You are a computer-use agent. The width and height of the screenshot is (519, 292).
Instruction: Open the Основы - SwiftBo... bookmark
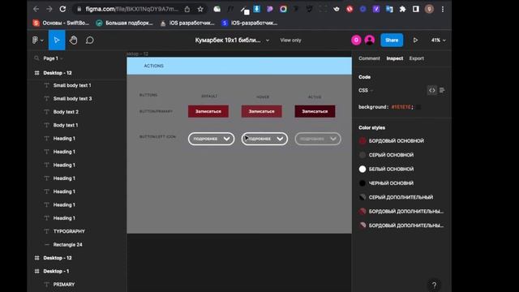61,23
